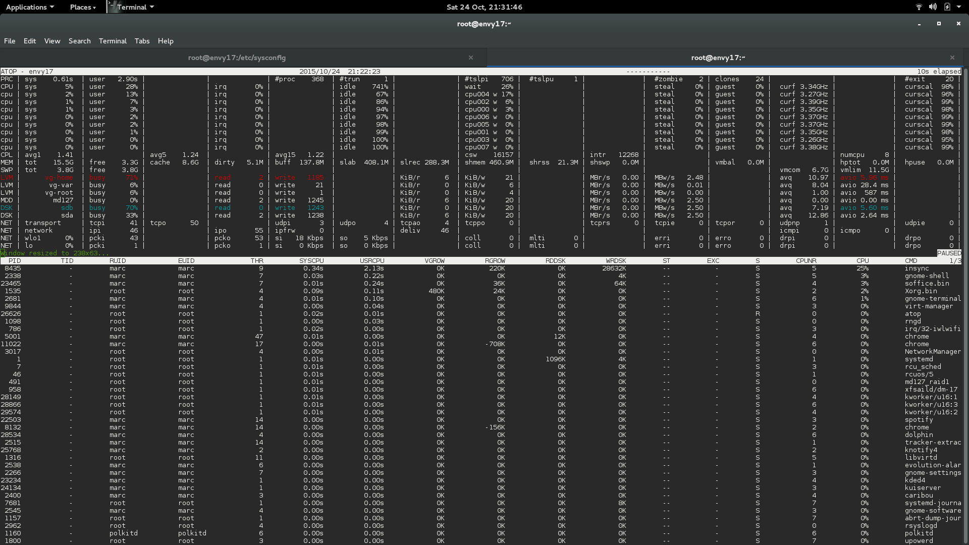Click the PAUSED indicator
969x545 pixels.
pyautogui.click(x=949, y=253)
